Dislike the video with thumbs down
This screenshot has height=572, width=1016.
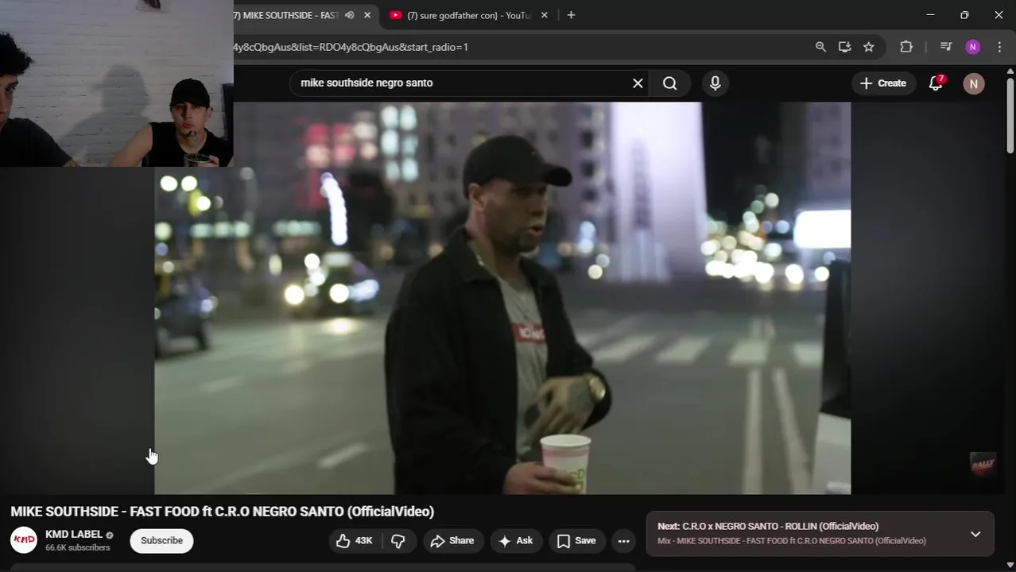click(x=398, y=541)
